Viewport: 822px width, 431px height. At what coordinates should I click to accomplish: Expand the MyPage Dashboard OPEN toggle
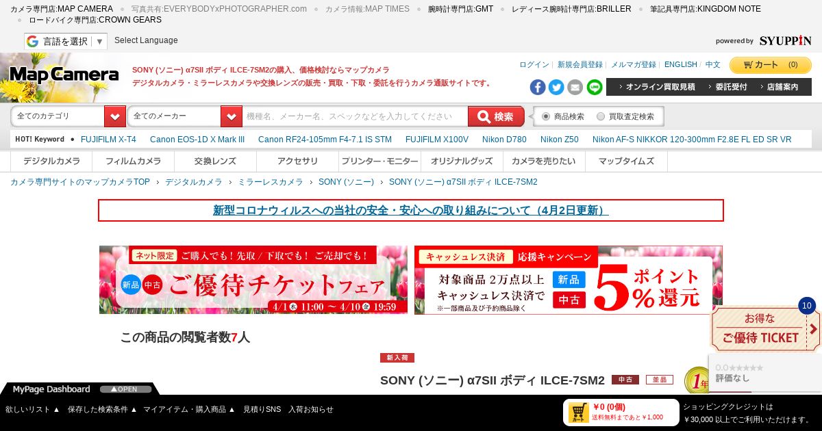pos(125,389)
